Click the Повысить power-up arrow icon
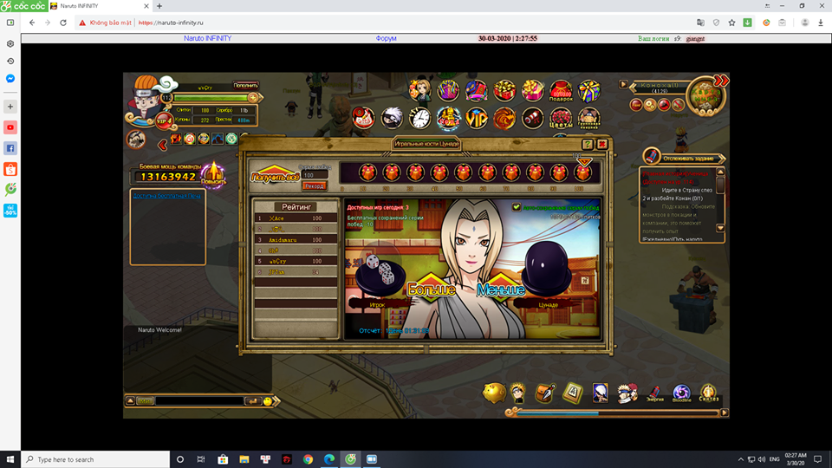The width and height of the screenshot is (832, 468). coord(213,174)
